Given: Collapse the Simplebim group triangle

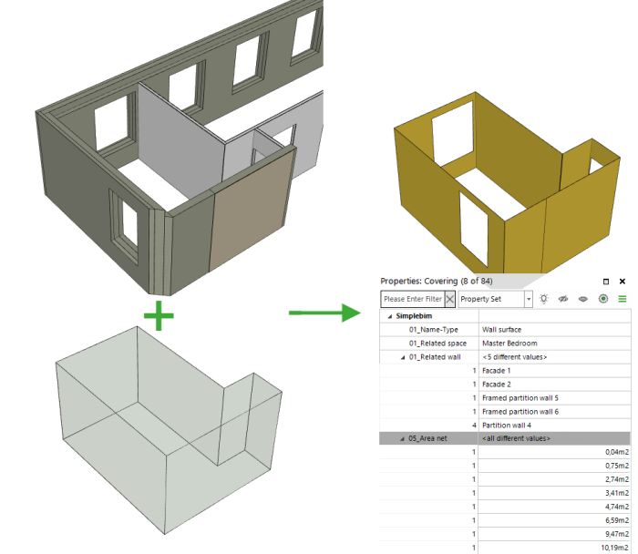Looking at the screenshot, I should click(x=390, y=316).
